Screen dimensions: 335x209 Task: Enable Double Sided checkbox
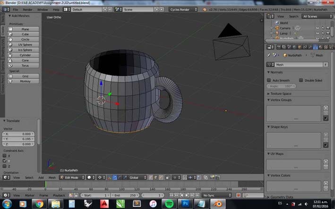[x=301, y=80]
